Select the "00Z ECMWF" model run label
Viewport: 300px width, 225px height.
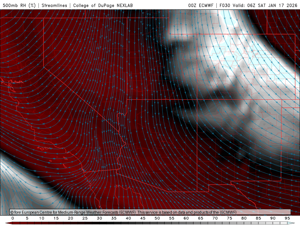[x=201, y=5]
